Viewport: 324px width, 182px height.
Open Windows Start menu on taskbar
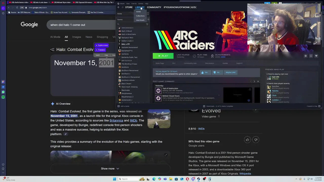(114, 179)
